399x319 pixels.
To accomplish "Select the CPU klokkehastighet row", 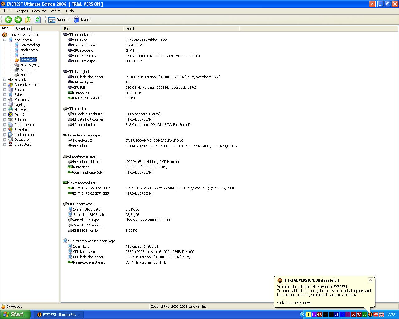I will click(150, 77).
